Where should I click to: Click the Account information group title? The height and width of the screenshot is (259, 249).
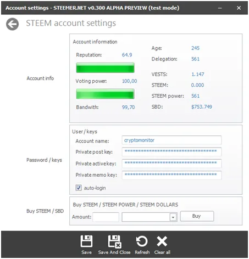[95, 42]
